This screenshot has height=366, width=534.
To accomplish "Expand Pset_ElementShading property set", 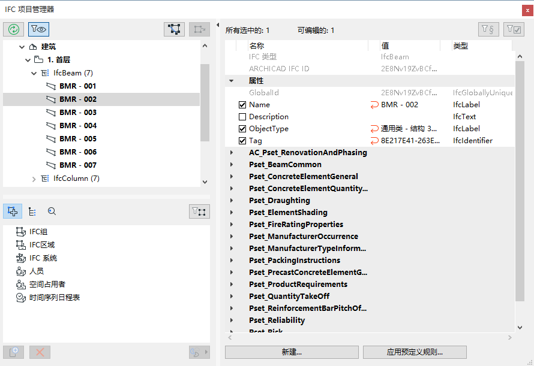I will 232,212.
